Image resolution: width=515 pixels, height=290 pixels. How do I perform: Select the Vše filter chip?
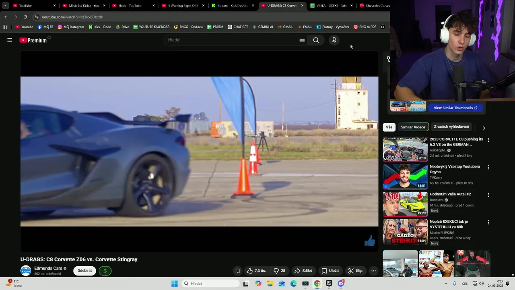click(x=389, y=127)
